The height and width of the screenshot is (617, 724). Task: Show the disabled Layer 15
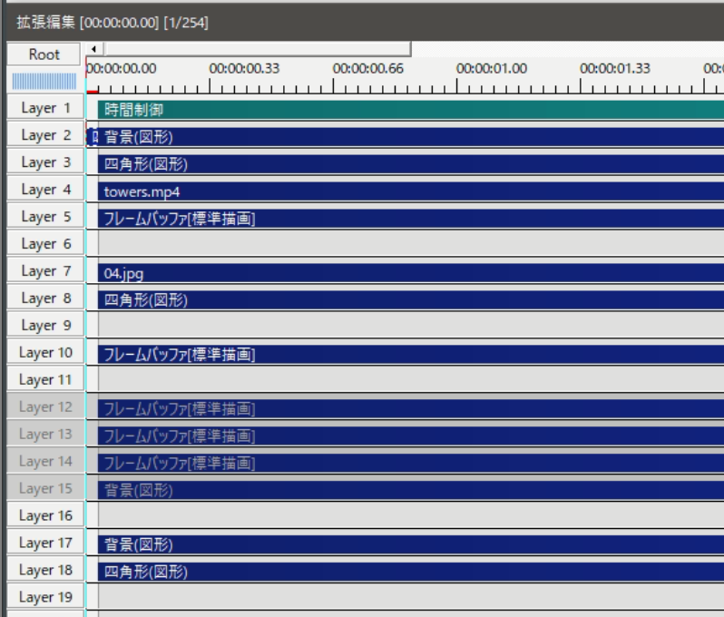(45, 488)
